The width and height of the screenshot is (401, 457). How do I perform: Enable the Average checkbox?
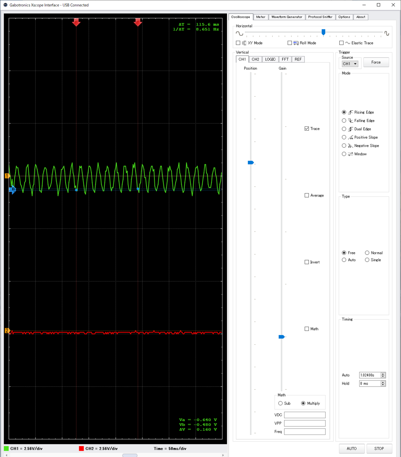pos(307,195)
